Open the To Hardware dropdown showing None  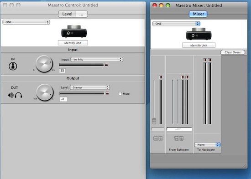[x=207, y=144]
